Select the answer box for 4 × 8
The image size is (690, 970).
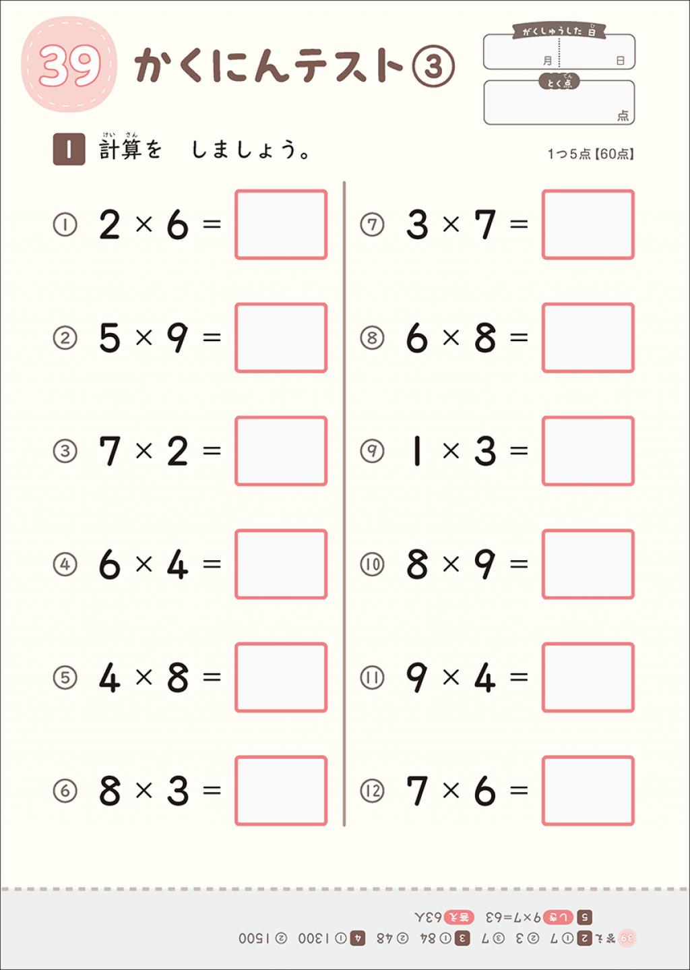281,677
